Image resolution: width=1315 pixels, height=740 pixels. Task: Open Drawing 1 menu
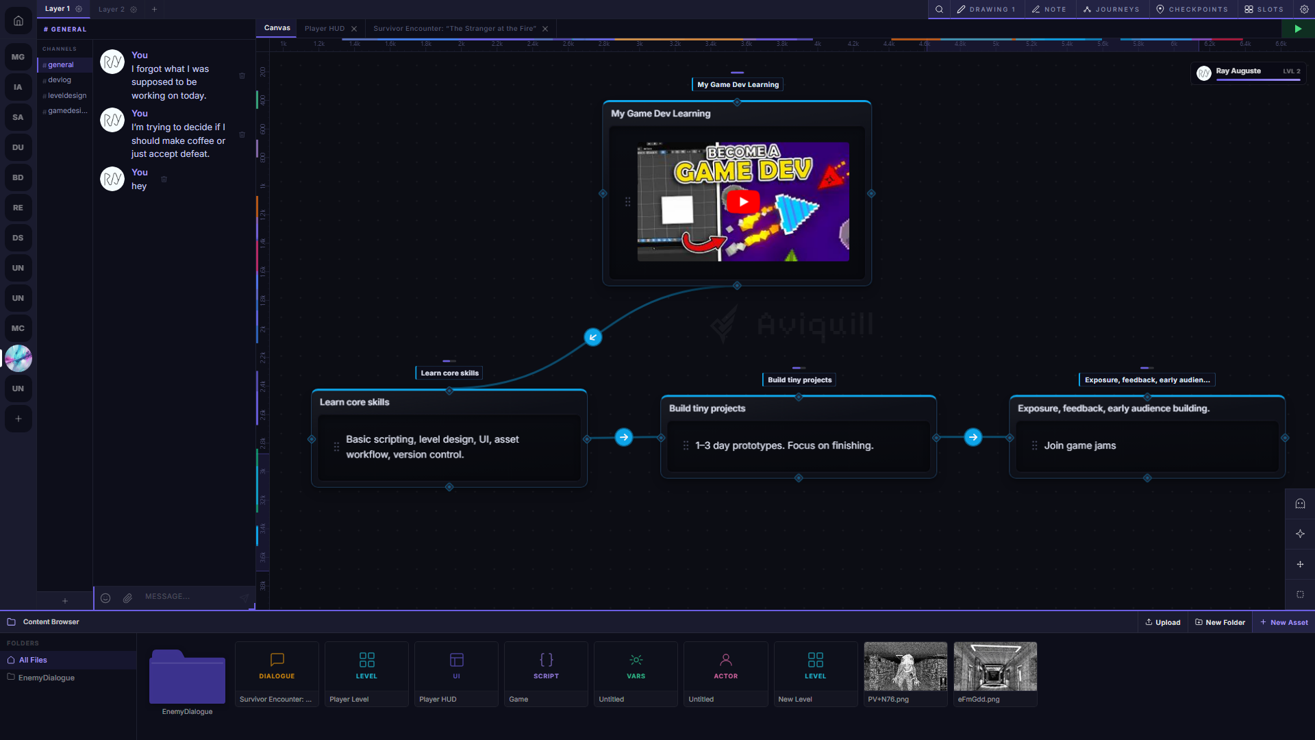pyautogui.click(x=986, y=10)
